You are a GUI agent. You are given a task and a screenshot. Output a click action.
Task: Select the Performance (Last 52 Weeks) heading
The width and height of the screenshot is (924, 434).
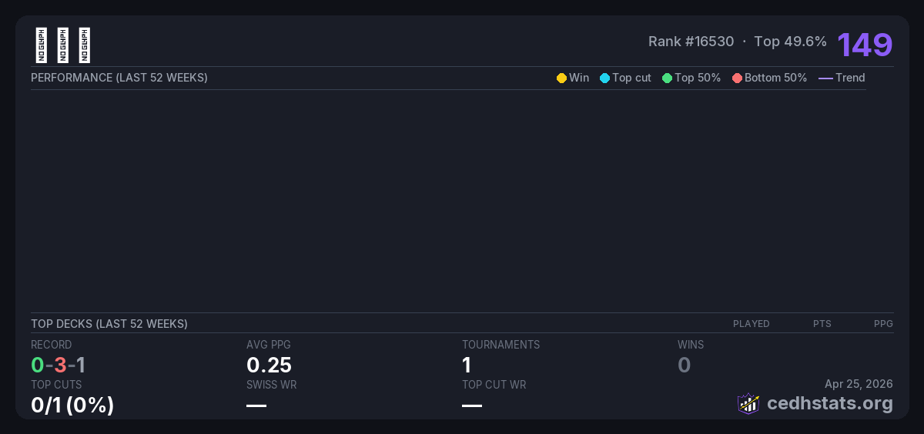[x=119, y=78]
